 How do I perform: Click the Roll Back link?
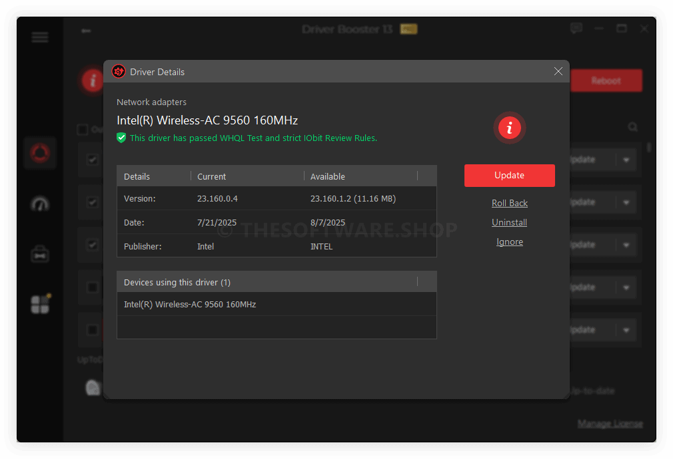tap(510, 204)
